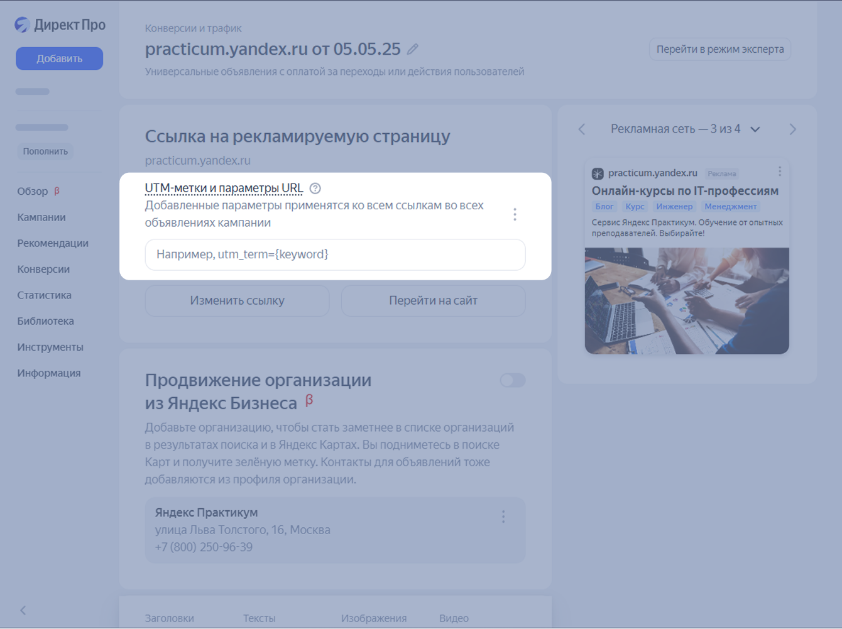Open Инструменты in sidebar
Viewport: 842px width, 629px height.
tap(50, 347)
